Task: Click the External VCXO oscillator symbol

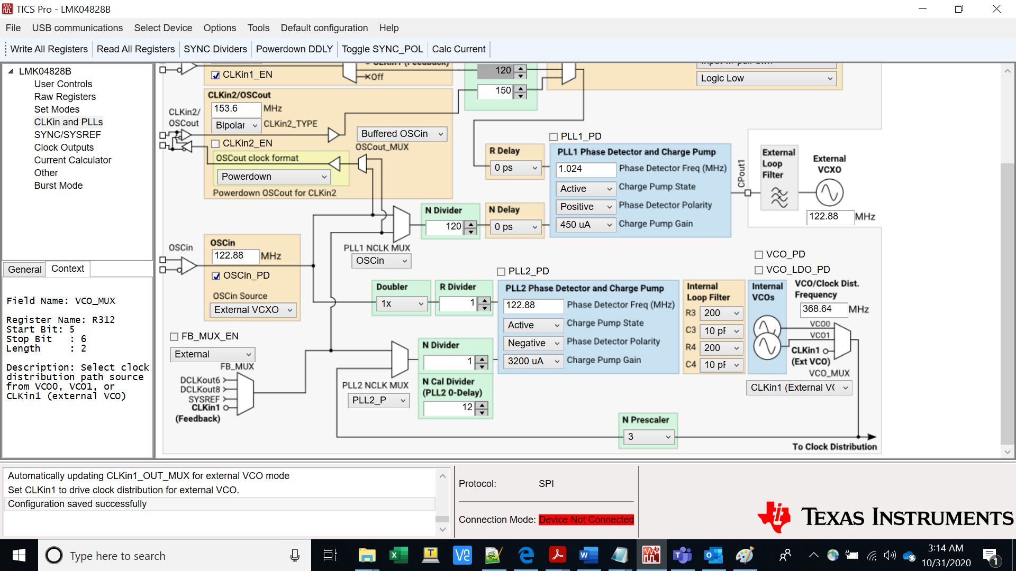Action: pos(829,192)
